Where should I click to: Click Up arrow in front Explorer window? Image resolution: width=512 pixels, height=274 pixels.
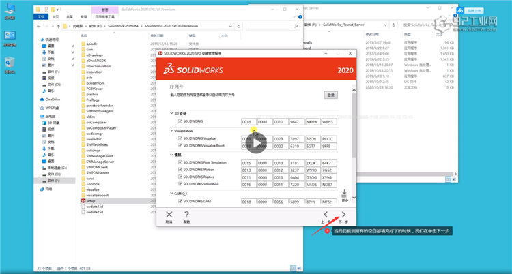pos(58,26)
